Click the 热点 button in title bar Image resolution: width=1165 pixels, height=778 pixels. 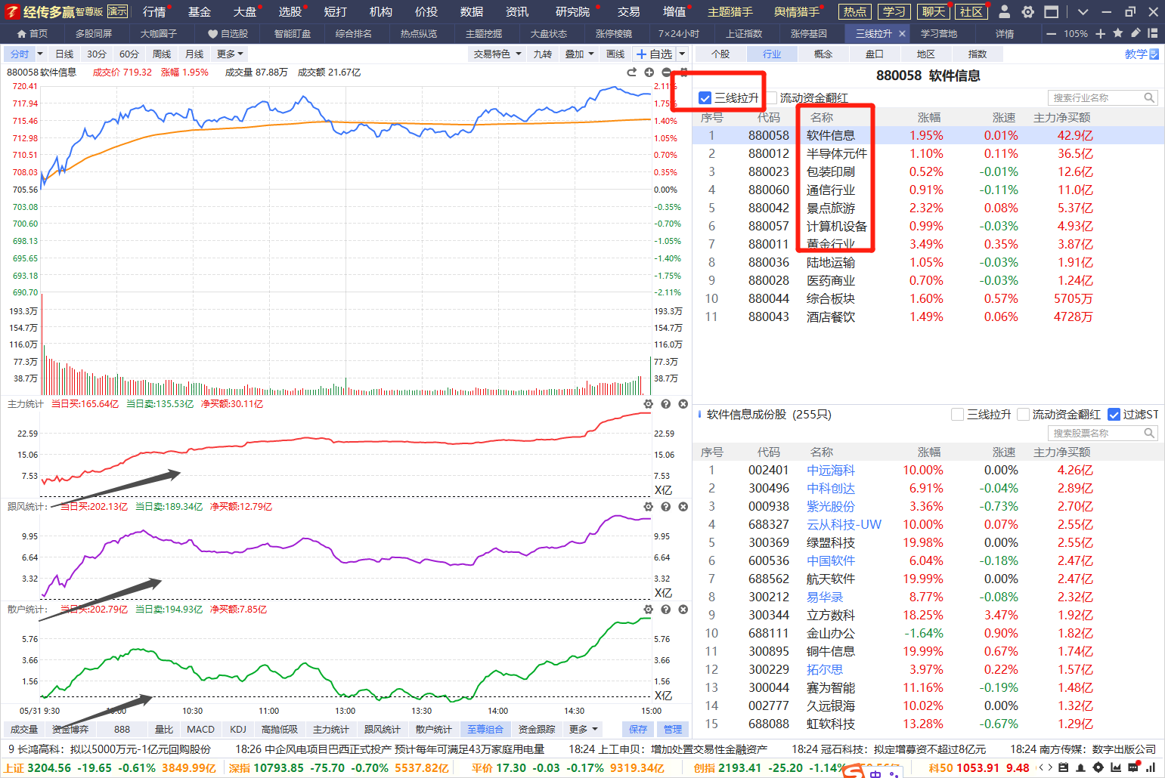coord(855,11)
